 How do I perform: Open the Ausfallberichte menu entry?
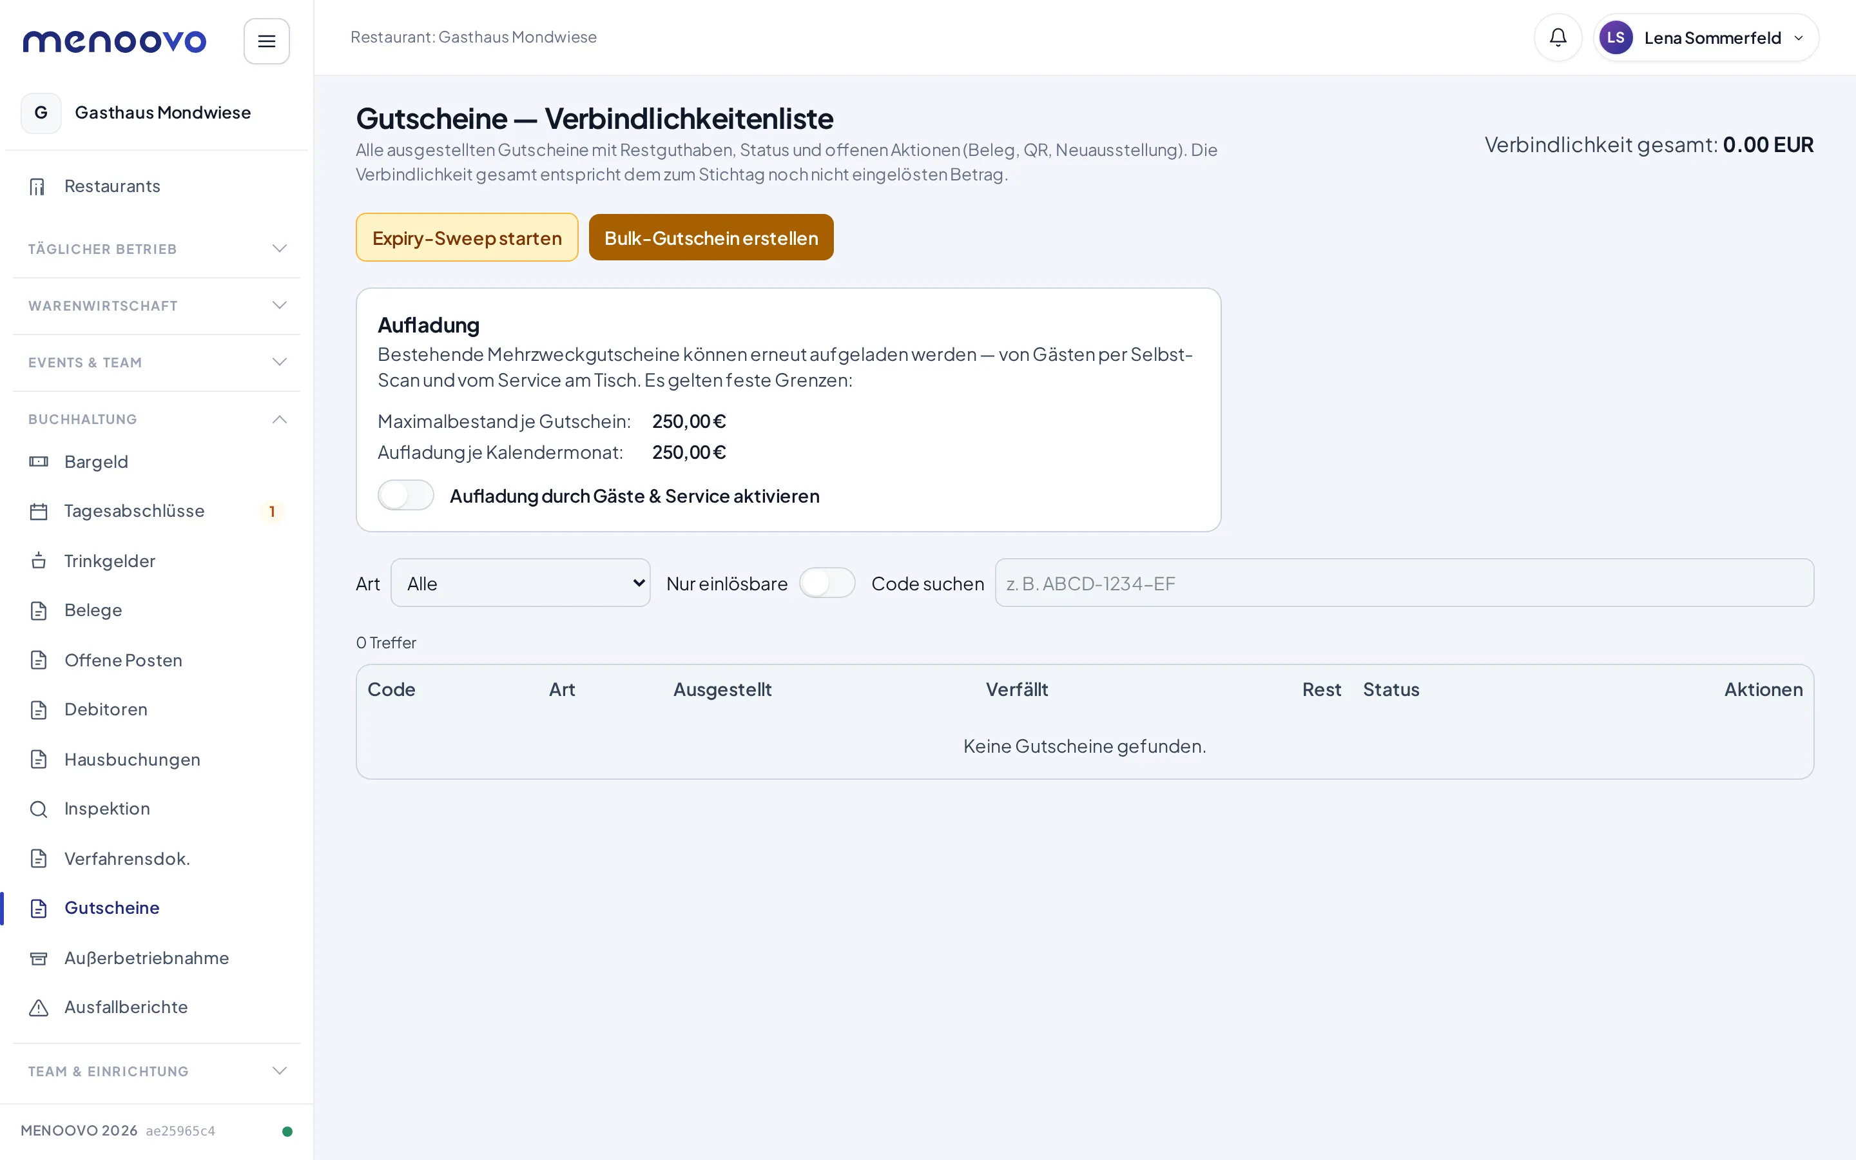coord(157,1007)
